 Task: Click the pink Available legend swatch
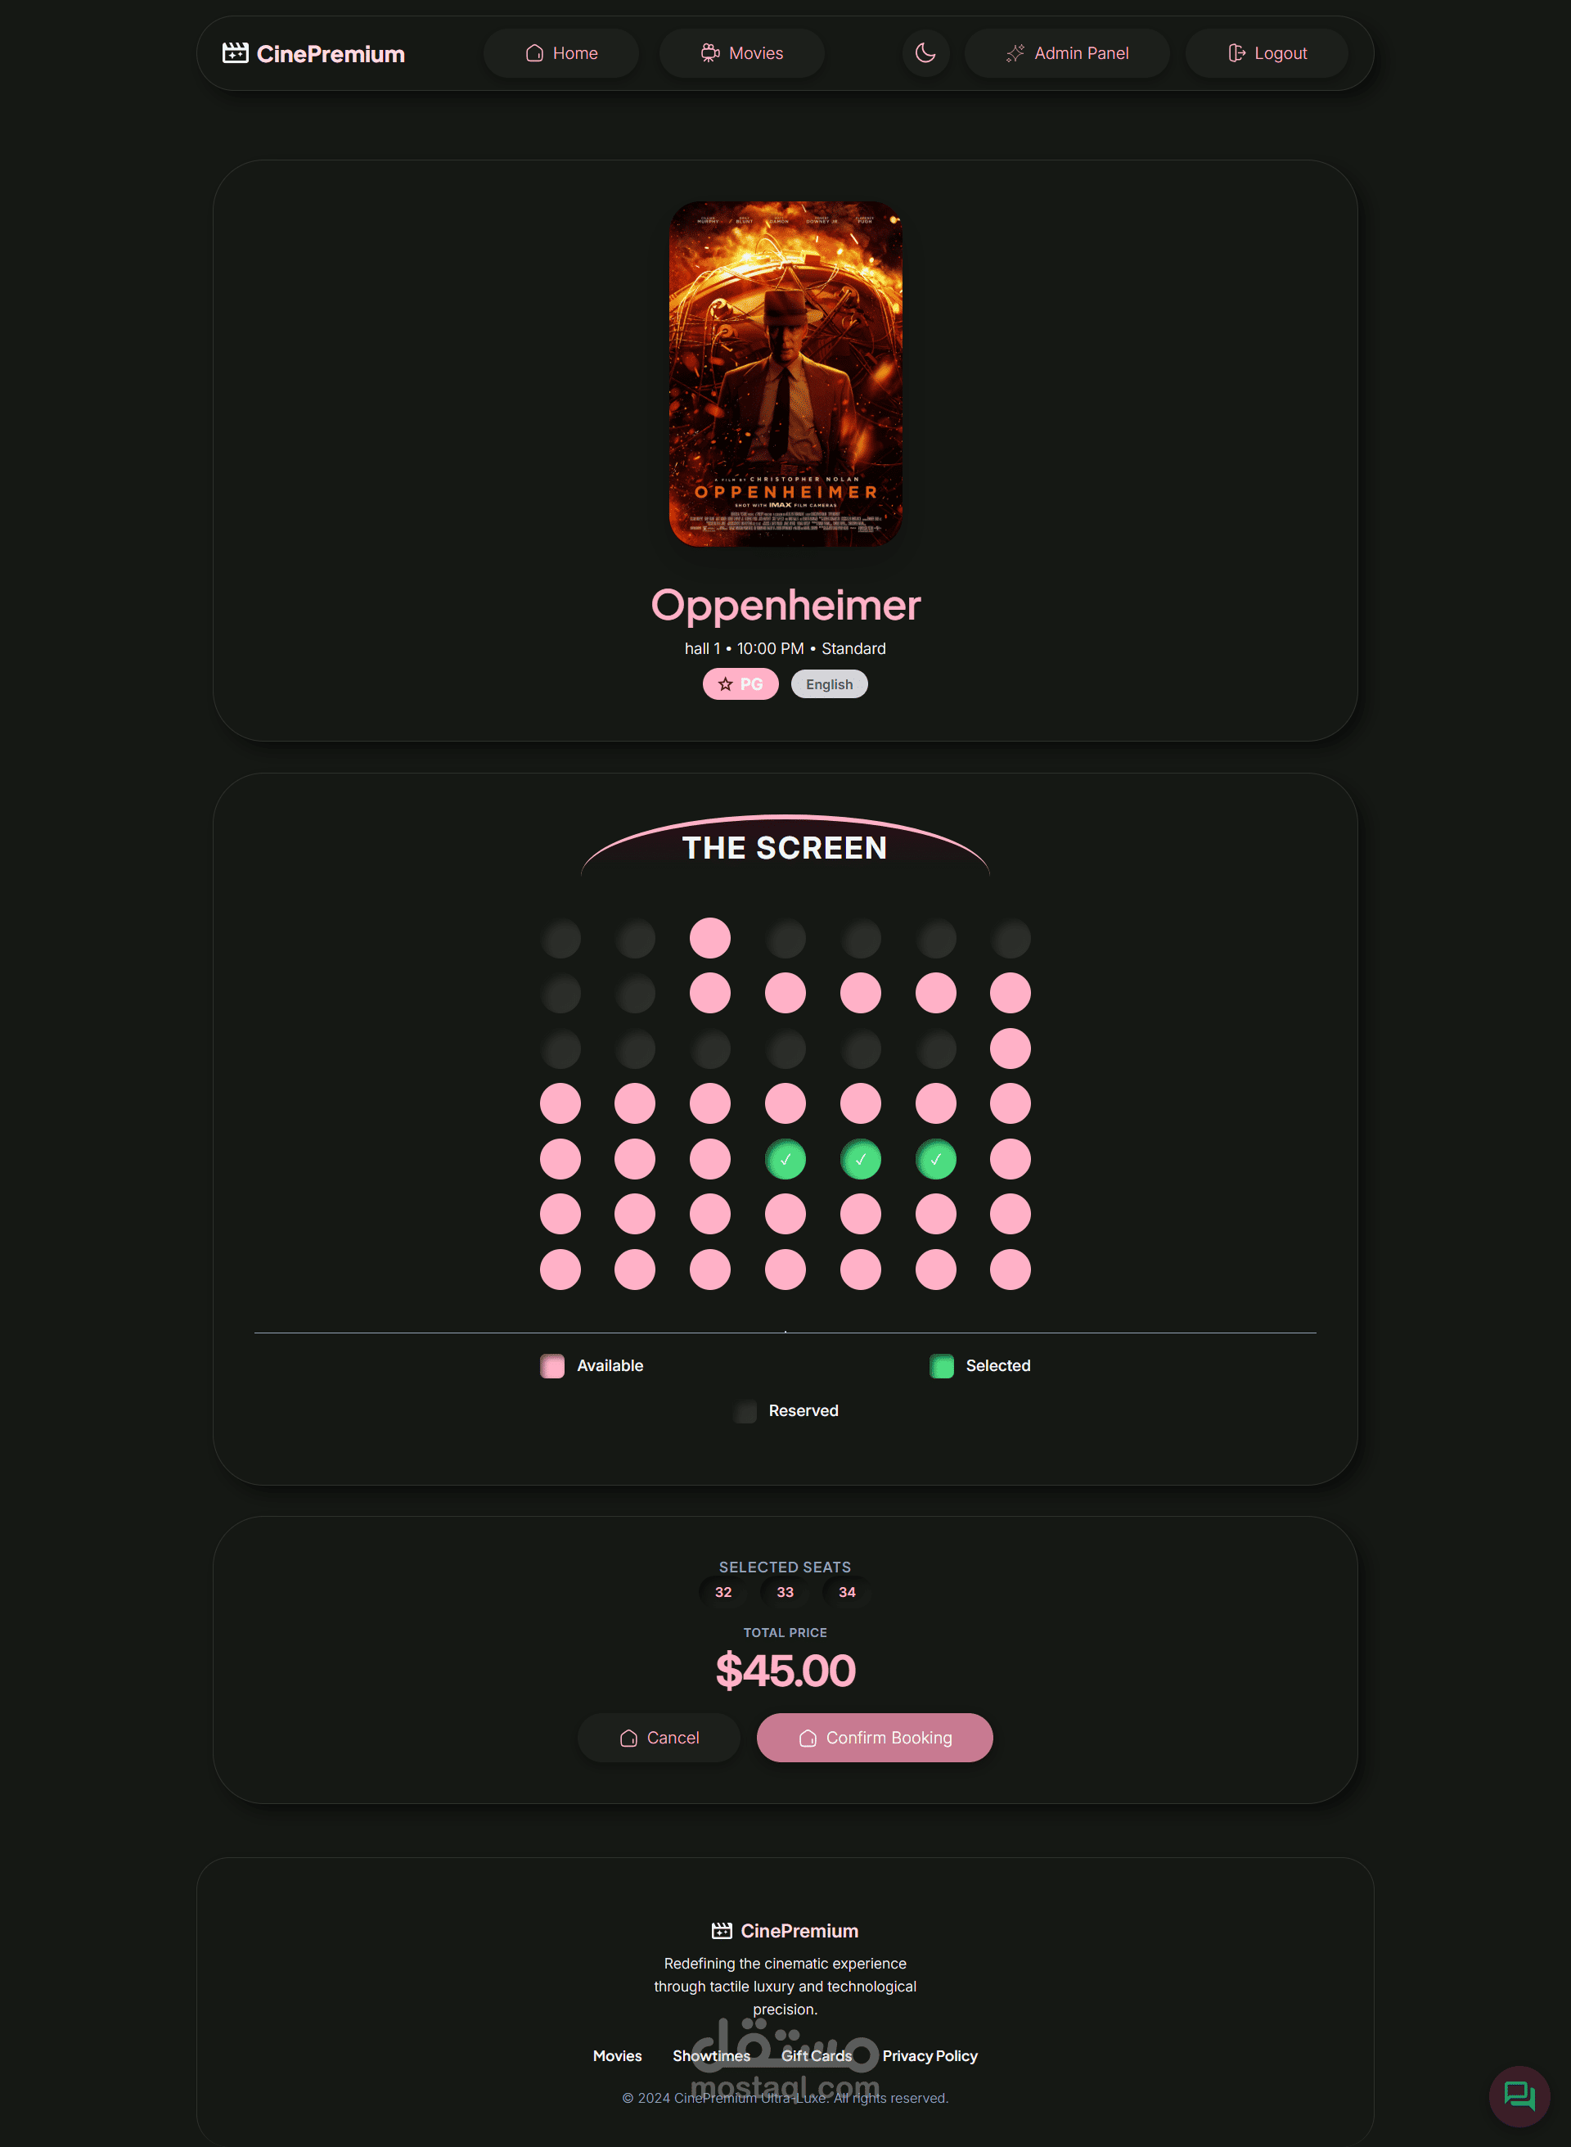[x=552, y=1366]
